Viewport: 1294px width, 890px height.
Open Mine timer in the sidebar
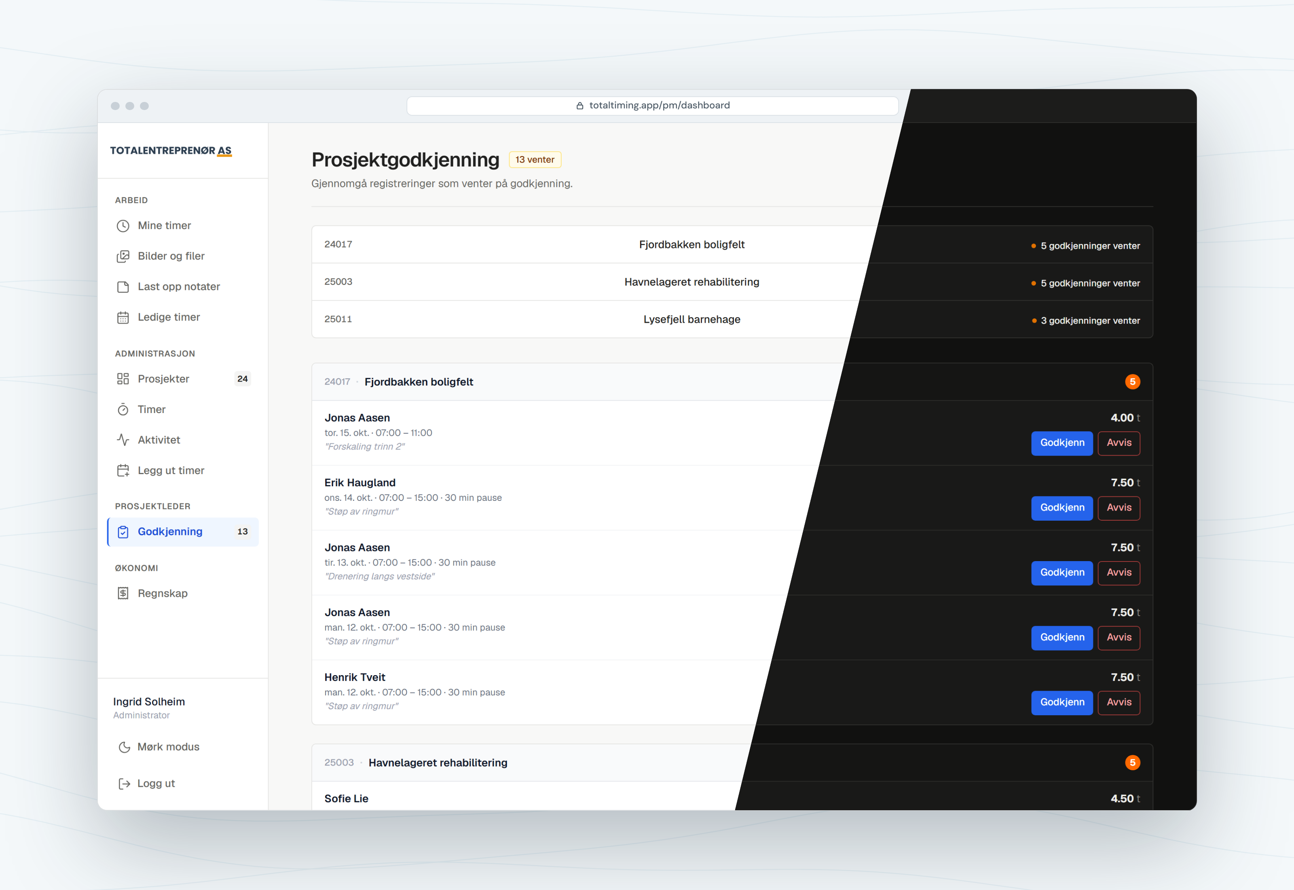click(x=183, y=226)
